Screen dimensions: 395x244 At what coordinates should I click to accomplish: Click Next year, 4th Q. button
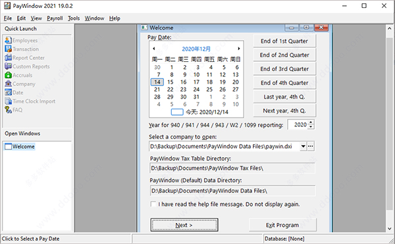click(284, 110)
